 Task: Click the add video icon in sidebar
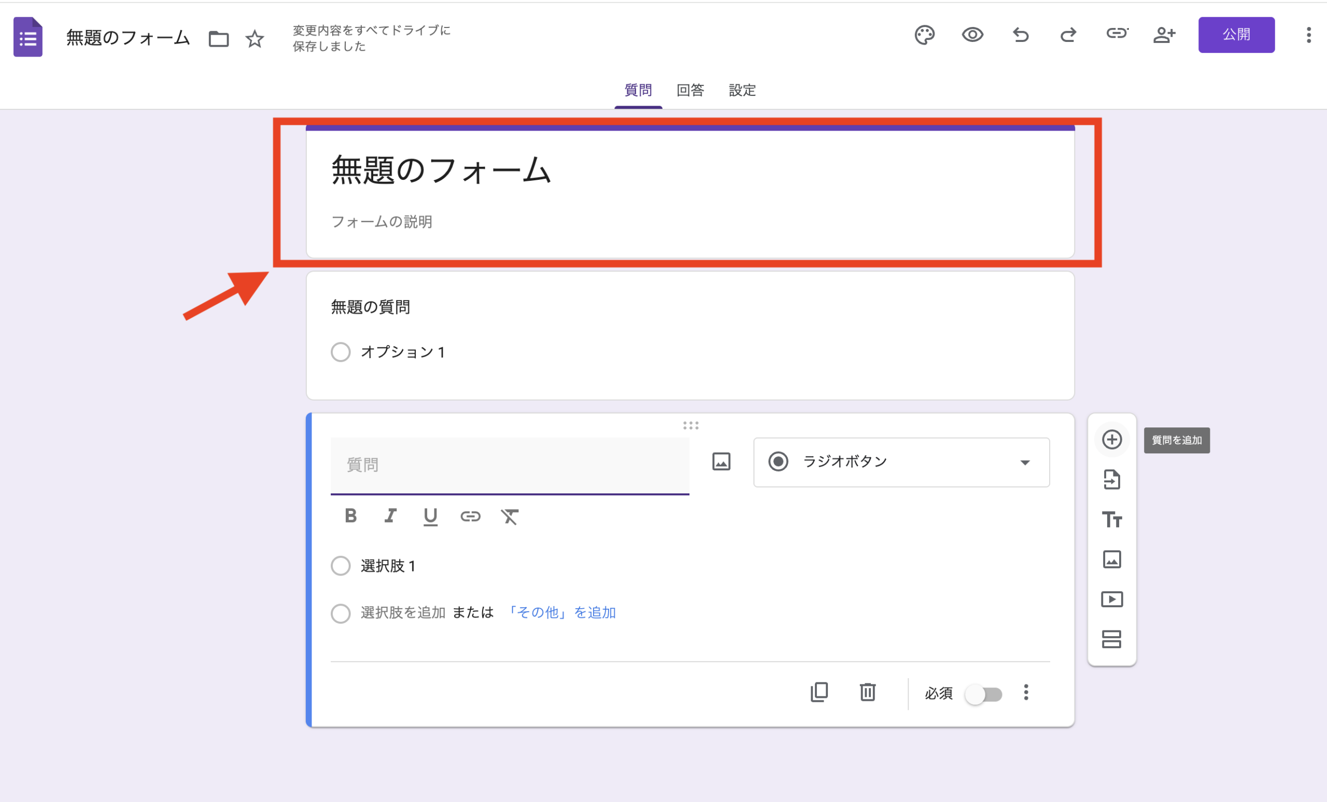coord(1111,599)
